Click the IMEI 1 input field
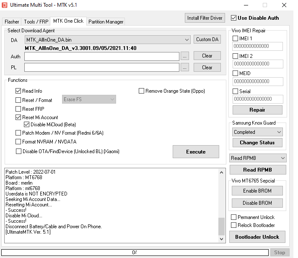 pyautogui.click(x=258, y=47)
